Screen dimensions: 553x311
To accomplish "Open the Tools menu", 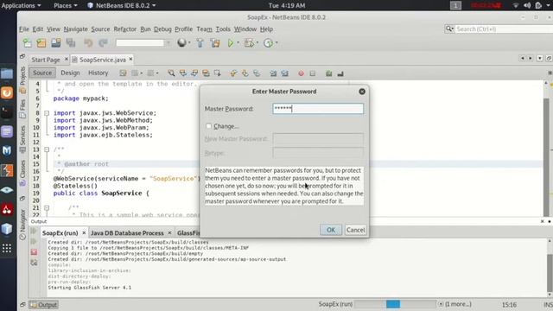I will [223, 29].
